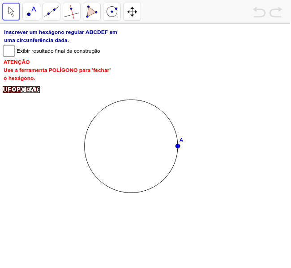Click the Undo arrow

[259, 12]
